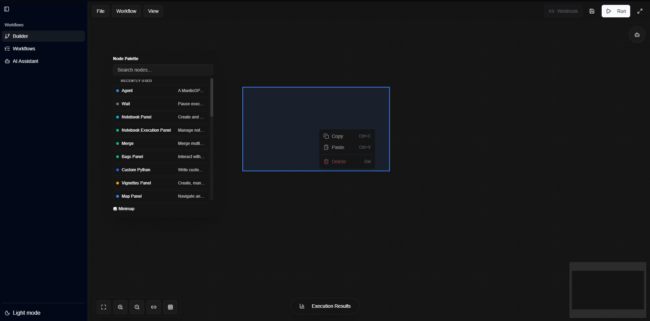650x321 pixels.
Task: Click the save workflow disk icon
Action: (x=592, y=11)
